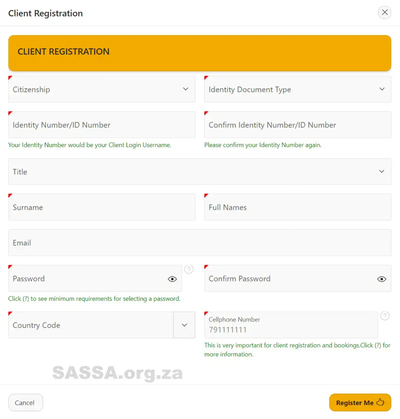Screen dimensions: 400x419
Task: Click the Confirm Identity Number field
Action: click(x=297, y=125)
